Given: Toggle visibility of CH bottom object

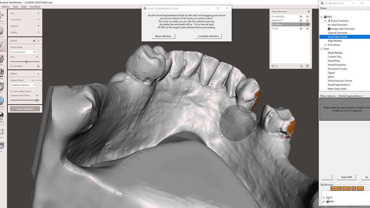Looking at the screenshot, I should (307, 25).
